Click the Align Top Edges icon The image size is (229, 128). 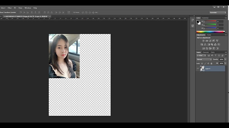point(21,12)
